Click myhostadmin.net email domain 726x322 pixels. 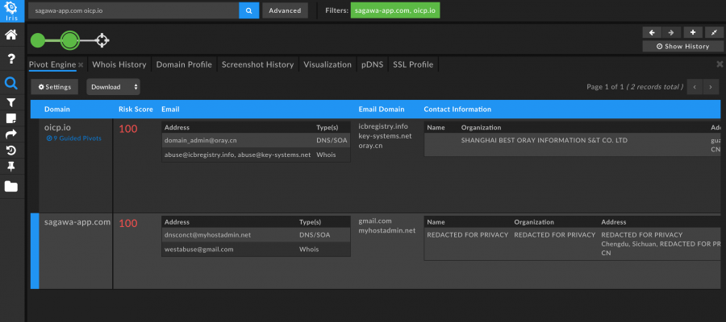coord(386,230)
